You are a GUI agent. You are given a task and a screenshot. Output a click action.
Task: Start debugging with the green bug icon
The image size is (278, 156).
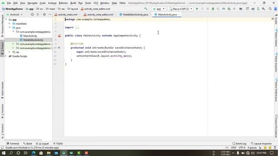213,9
